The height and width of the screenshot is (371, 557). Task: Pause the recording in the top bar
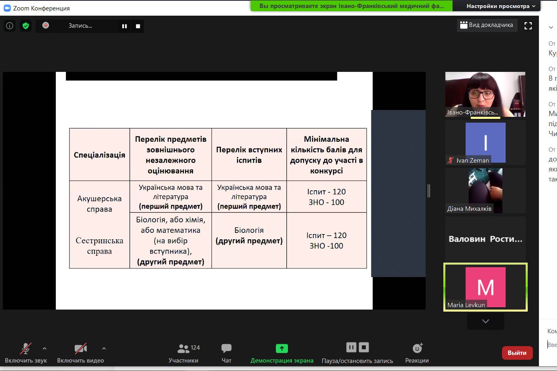click(124, 26)
